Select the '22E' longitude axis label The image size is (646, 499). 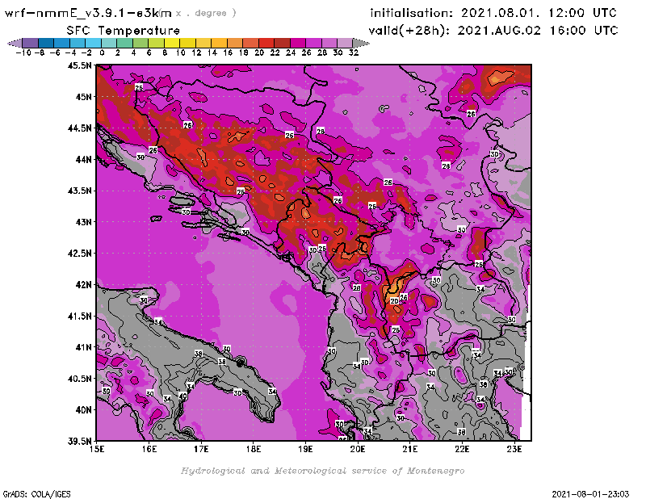pos(462,449)
